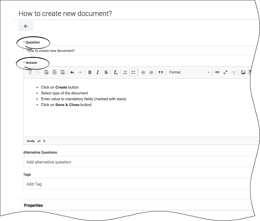
Task: Click the back arrow button
Action: pos(26,26)
